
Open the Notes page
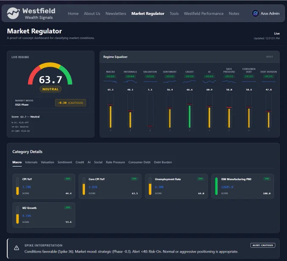pyautogui.click(x=234, y=13)
